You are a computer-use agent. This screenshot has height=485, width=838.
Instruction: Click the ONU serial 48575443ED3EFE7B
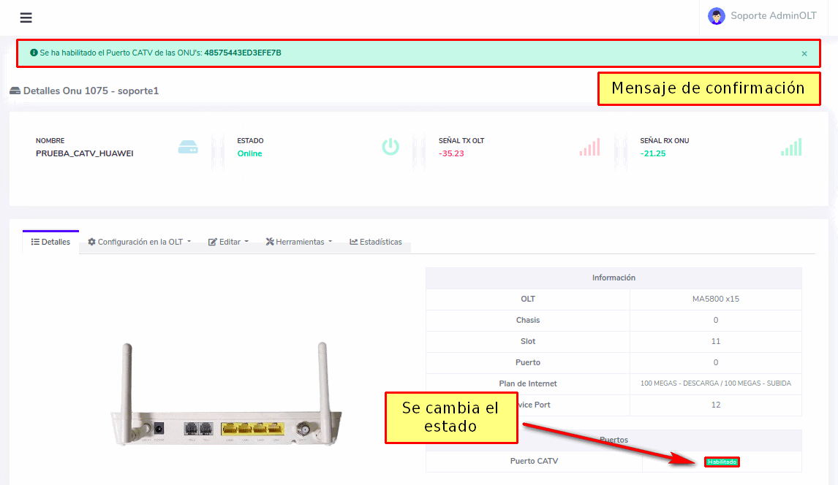[x=243, y=53]
